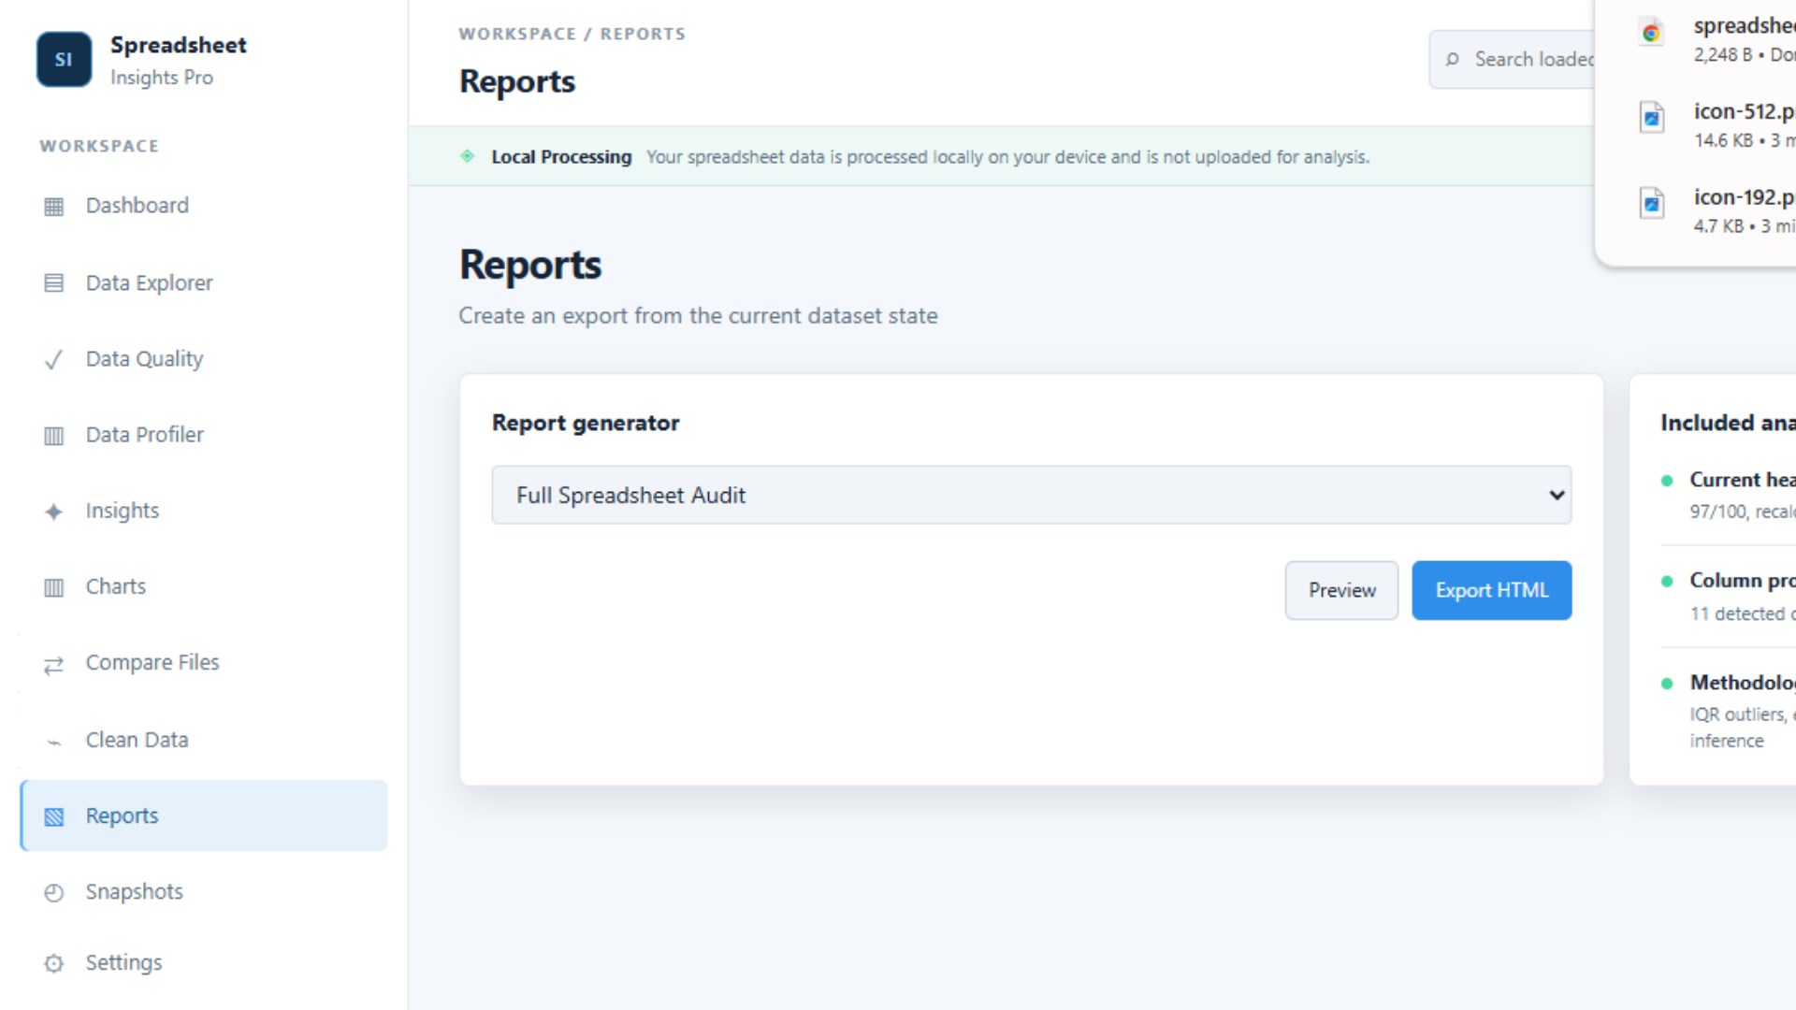The width and height of the screenshot is (1796, 1010).
Task: Open Compare Files
Action: pyautogui.click(x=204, y=663)
